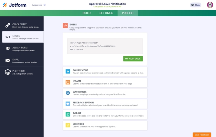216x137 pixels.
Task: Click the WordPress logo icon
Action: [x=68, y=93]
